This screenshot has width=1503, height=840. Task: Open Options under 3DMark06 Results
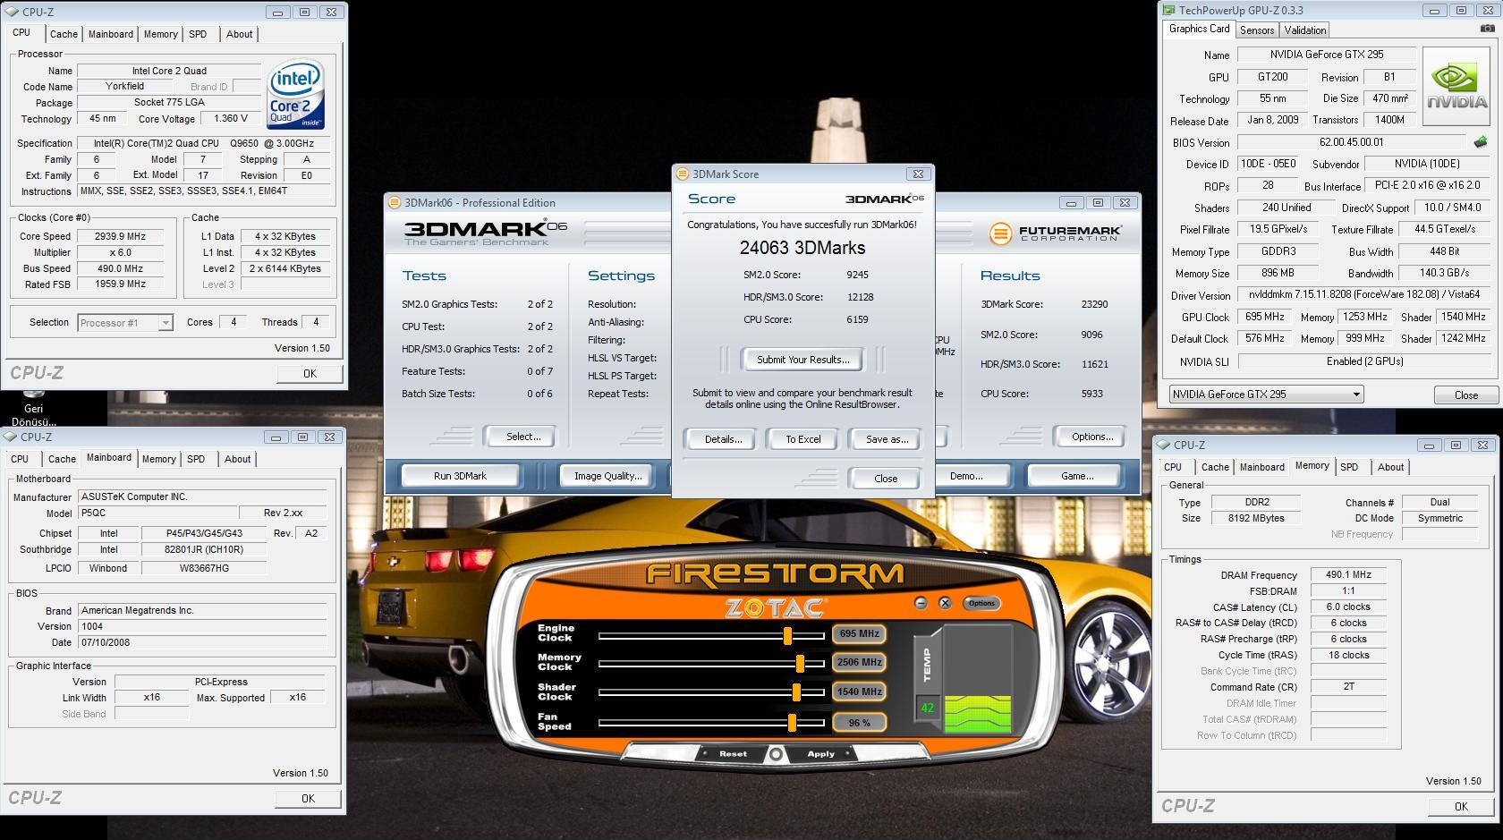point(1092,437)
